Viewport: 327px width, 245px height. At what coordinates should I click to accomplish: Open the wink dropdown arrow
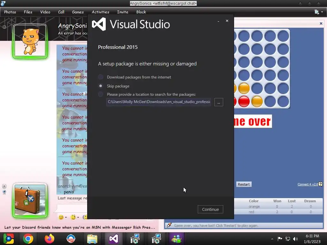point(78,218)
